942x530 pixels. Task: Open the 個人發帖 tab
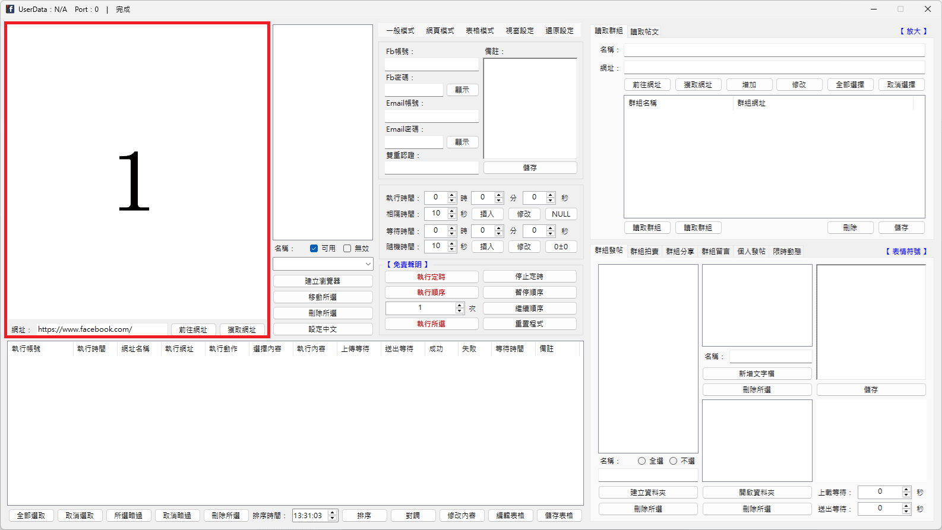[751, 252]
